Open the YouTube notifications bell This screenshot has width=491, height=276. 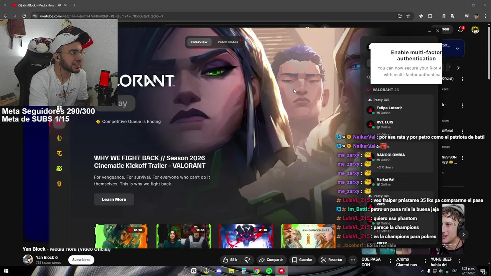(461, 30)
